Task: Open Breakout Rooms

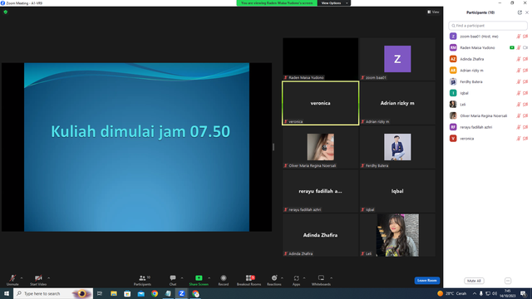Action: (249, 280)
